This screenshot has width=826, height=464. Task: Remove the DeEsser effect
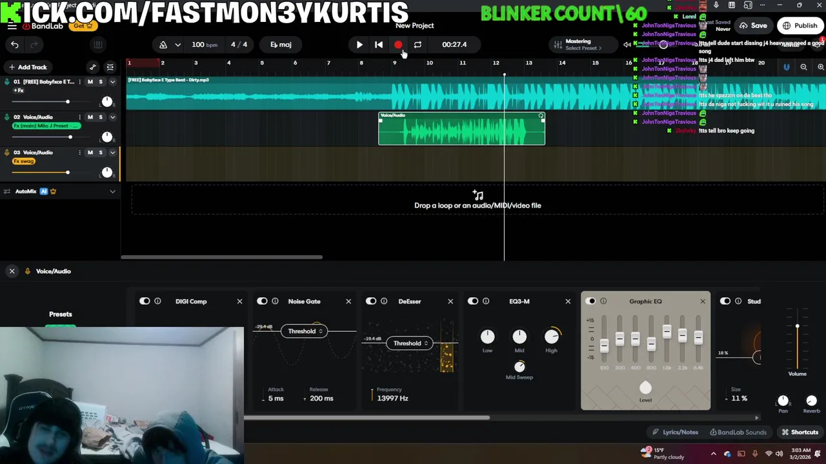click(x=450, y=301)
